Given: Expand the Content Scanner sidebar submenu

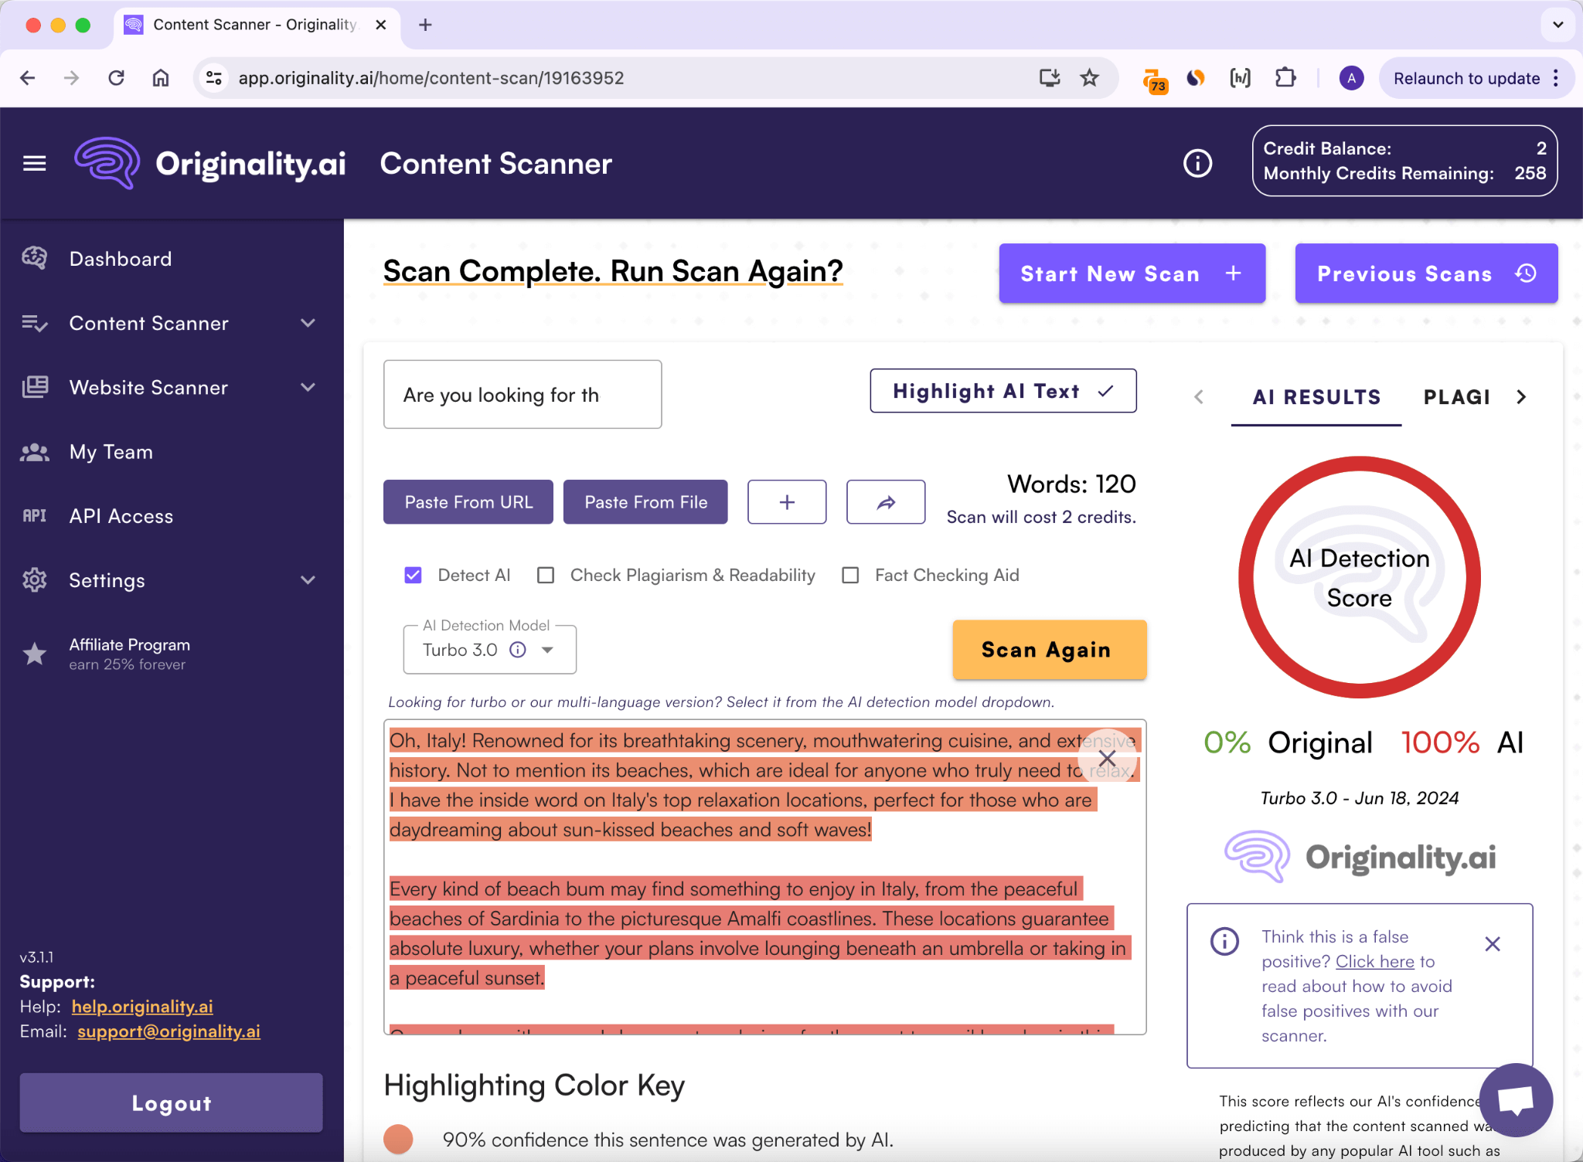Looking at the screenshot, I should [308, 323].
